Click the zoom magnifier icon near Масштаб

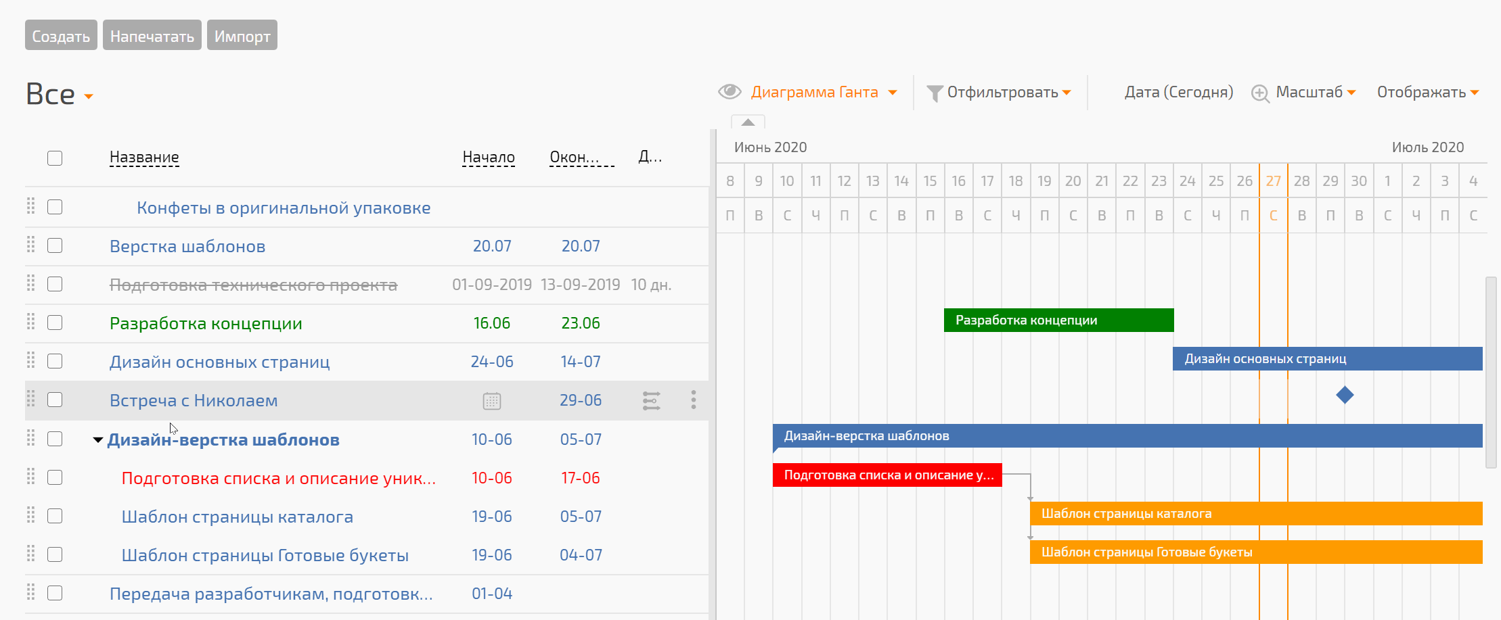click(x=1260, y=93)
